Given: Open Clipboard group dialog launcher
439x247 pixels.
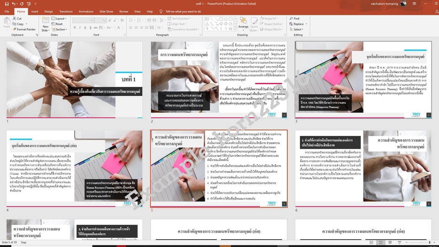Looking at the screenshot, I should [x=37, y=35].
